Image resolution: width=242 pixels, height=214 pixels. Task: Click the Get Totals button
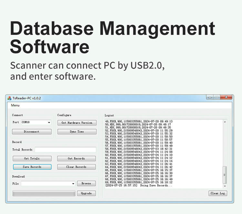32,158
